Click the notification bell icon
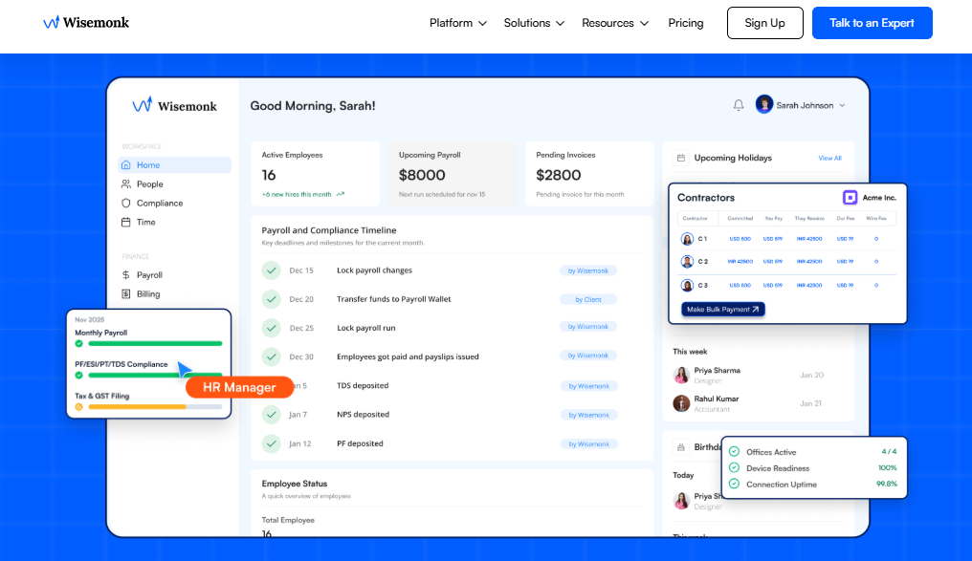This screenshot has height=561, width=972. [738, 105]
